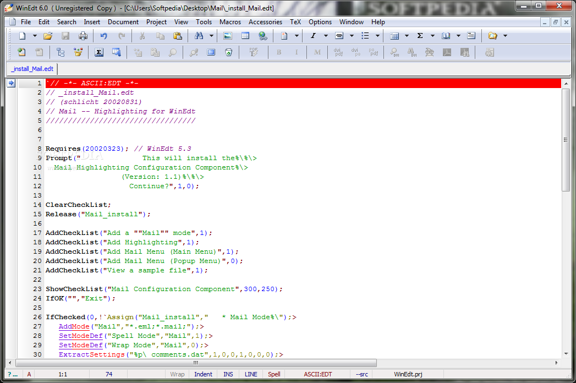Open the alignment dropdown arrow

pyautogui.click(x=352, y=36)
